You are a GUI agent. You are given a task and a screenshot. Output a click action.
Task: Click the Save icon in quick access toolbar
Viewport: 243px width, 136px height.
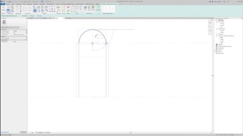[x=9, y=2]
